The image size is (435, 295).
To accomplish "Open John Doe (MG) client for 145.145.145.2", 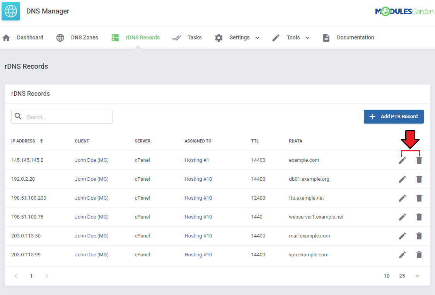I will click(x=92, y=160).
